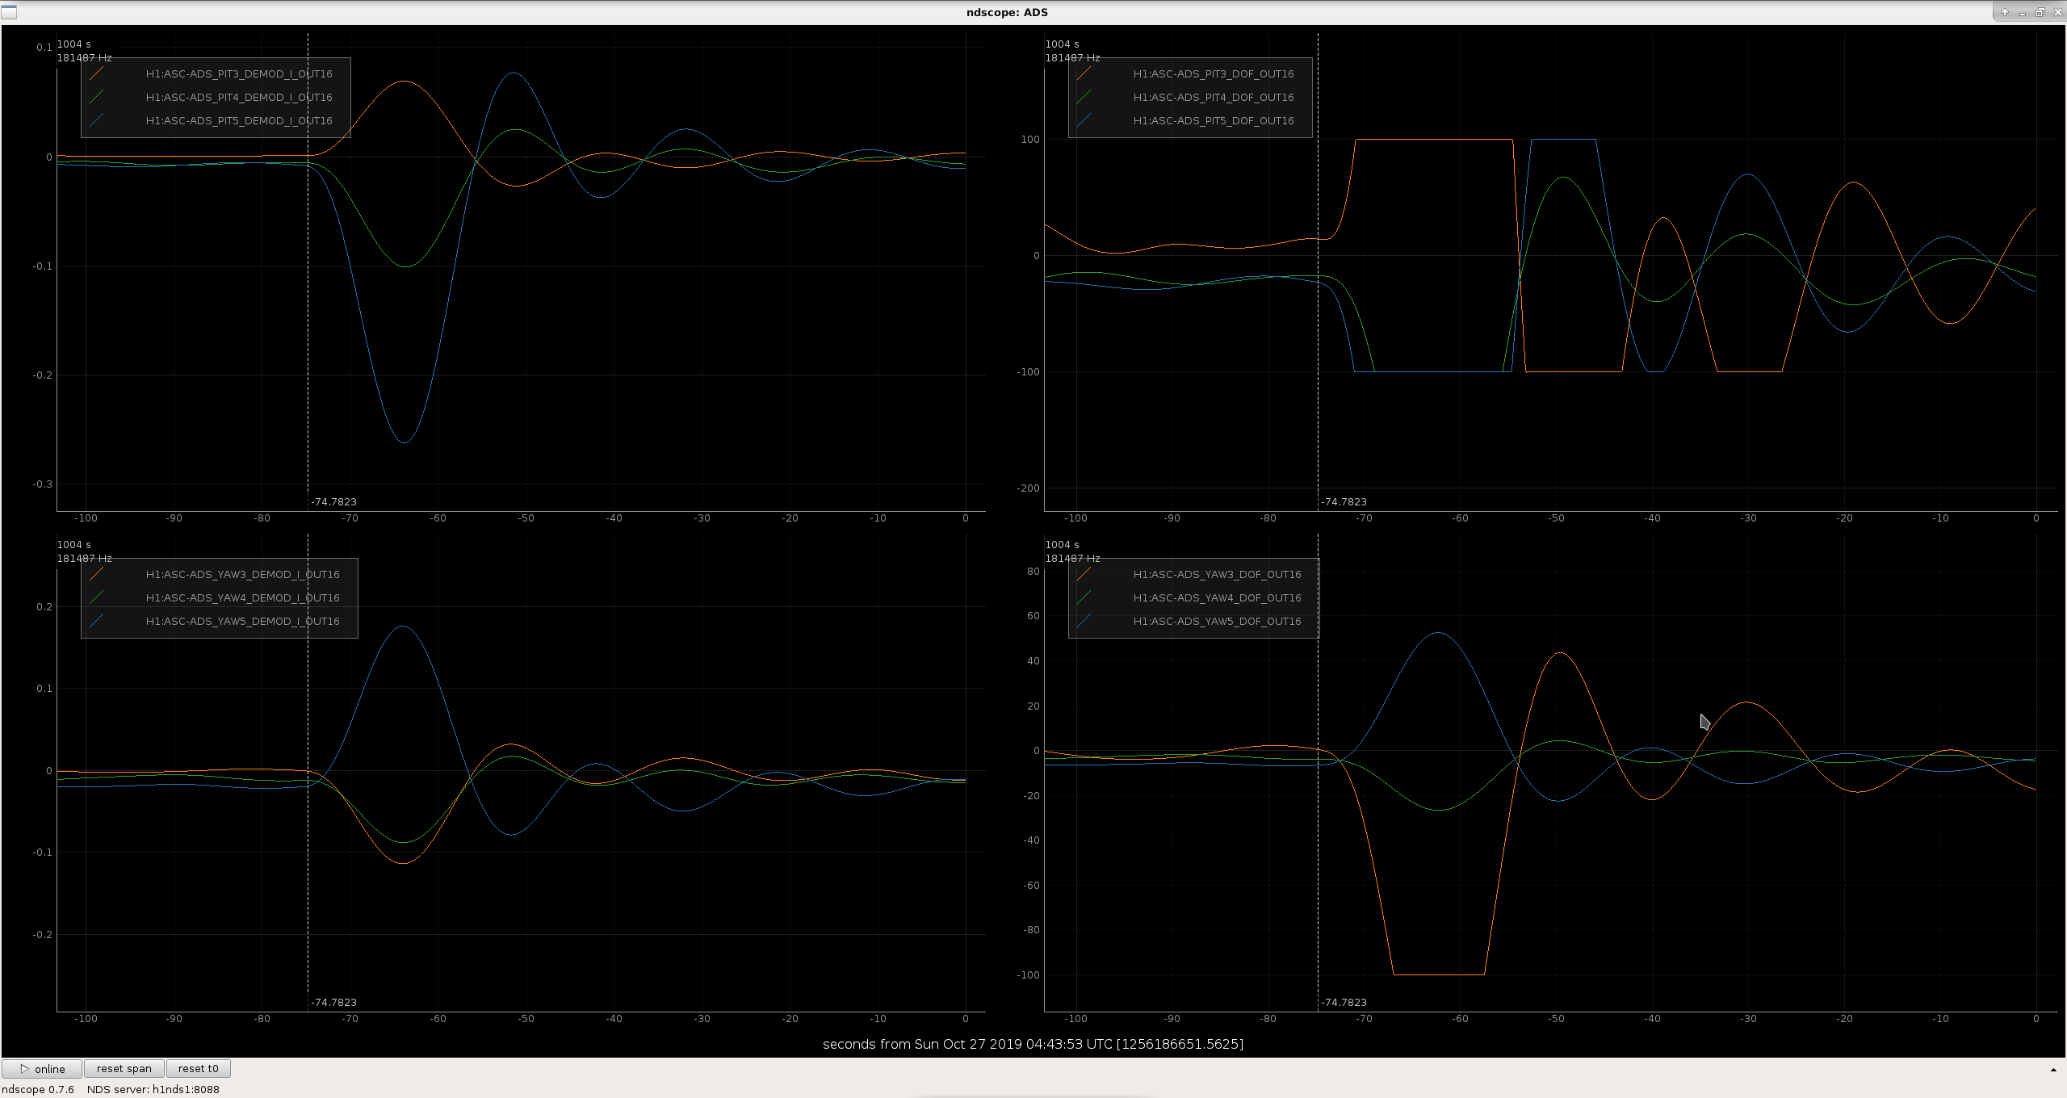The width and height of the screenshot is (2067, 1098).
Task: Click the window keep-on-top arrow button
Action: 2004,12
